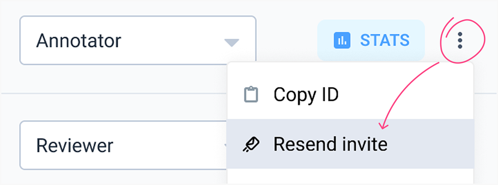
Task: Click the gray caret in Annotator field
Action: (x=231, y=42)
